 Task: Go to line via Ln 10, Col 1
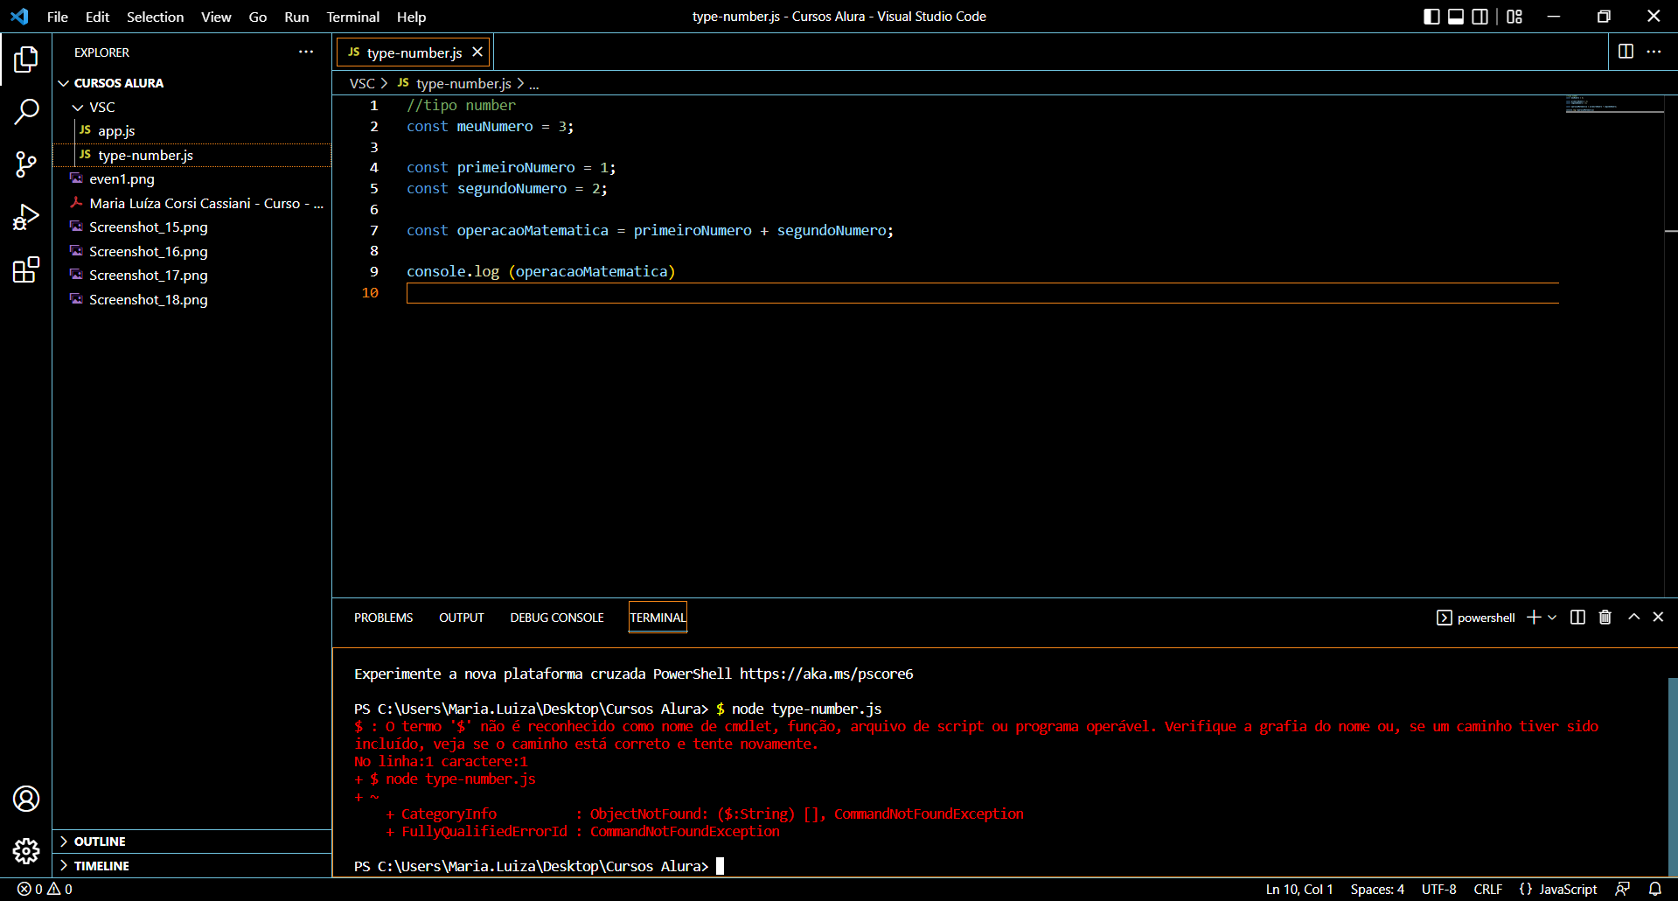coord(1299,889)
